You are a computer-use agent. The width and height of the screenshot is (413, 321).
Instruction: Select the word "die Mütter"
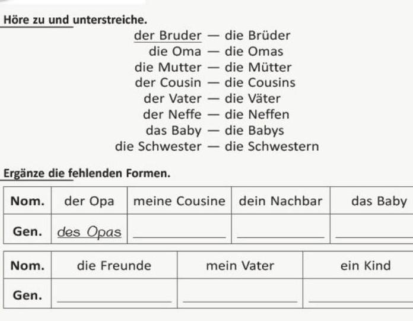(x=258, y=68)
